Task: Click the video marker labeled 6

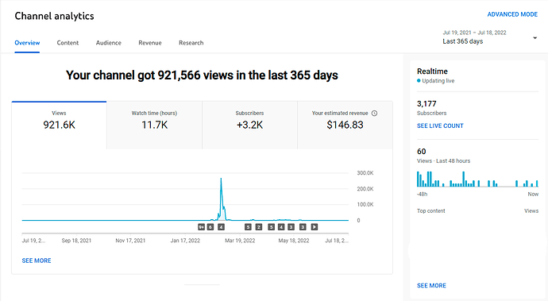Action: tap(210, 227)
